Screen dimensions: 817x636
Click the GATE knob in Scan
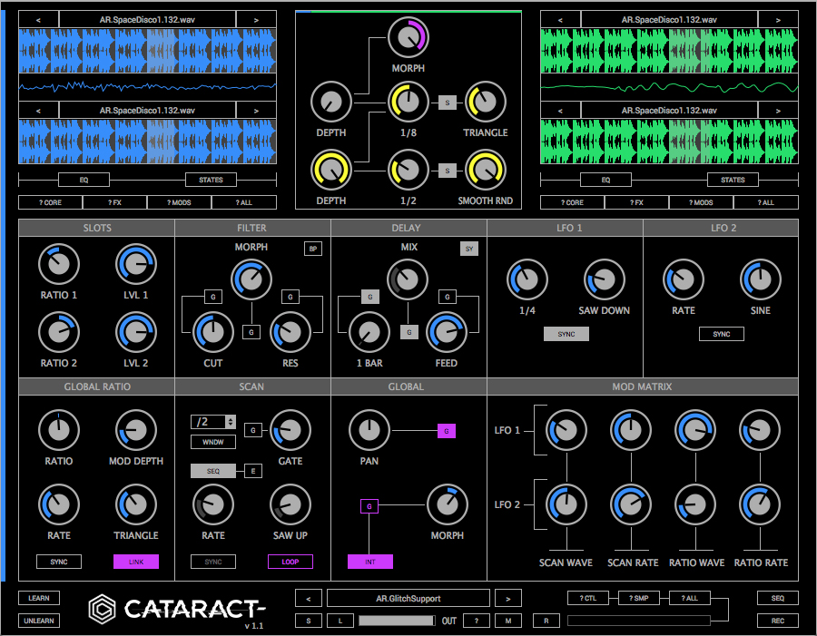click(290, 430)
